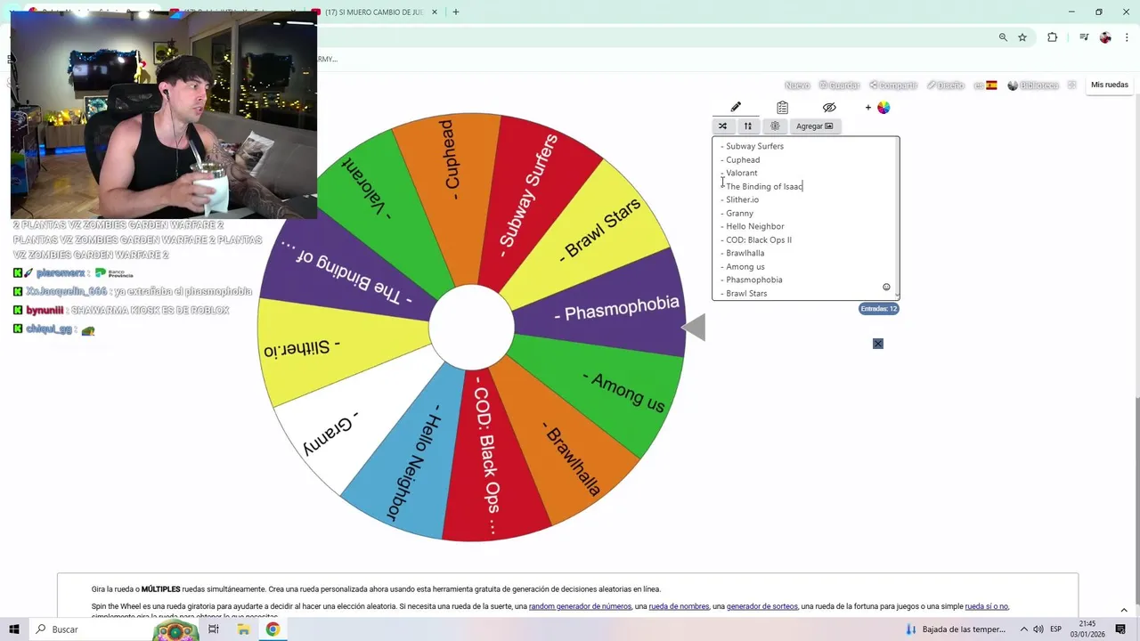This screenshot has height=641, width=1140.
Task: Open 'rueda sí o no' link
Action: (x=986, y=606)
